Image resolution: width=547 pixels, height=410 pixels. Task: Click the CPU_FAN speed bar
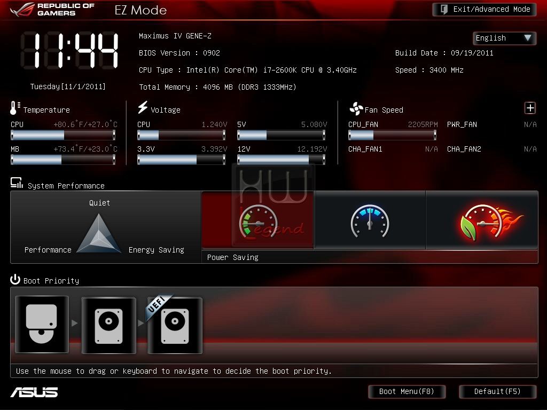pyautogui.click(x=393, y=135)
